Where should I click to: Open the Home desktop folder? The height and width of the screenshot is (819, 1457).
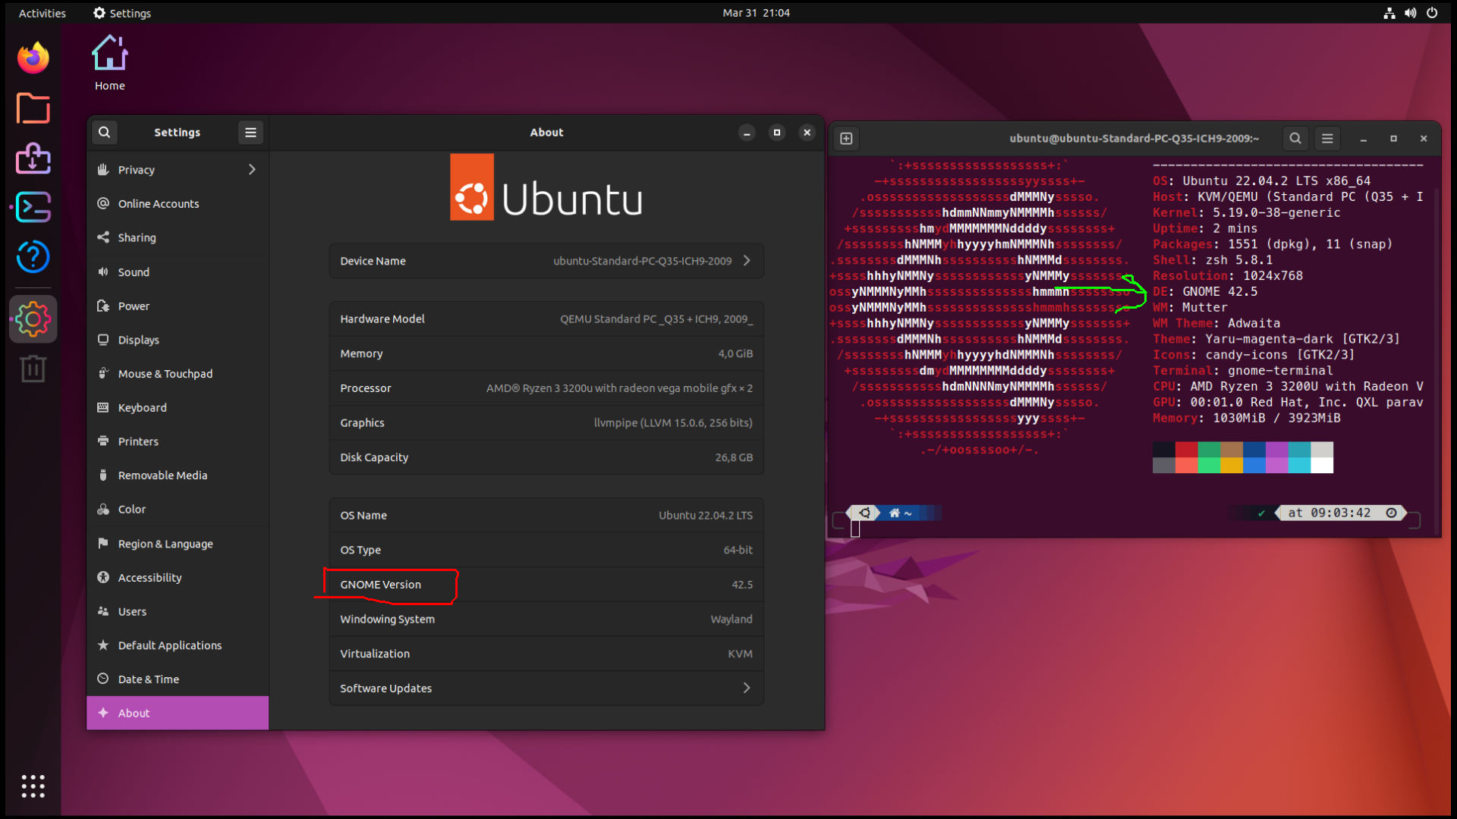point(110,64)
